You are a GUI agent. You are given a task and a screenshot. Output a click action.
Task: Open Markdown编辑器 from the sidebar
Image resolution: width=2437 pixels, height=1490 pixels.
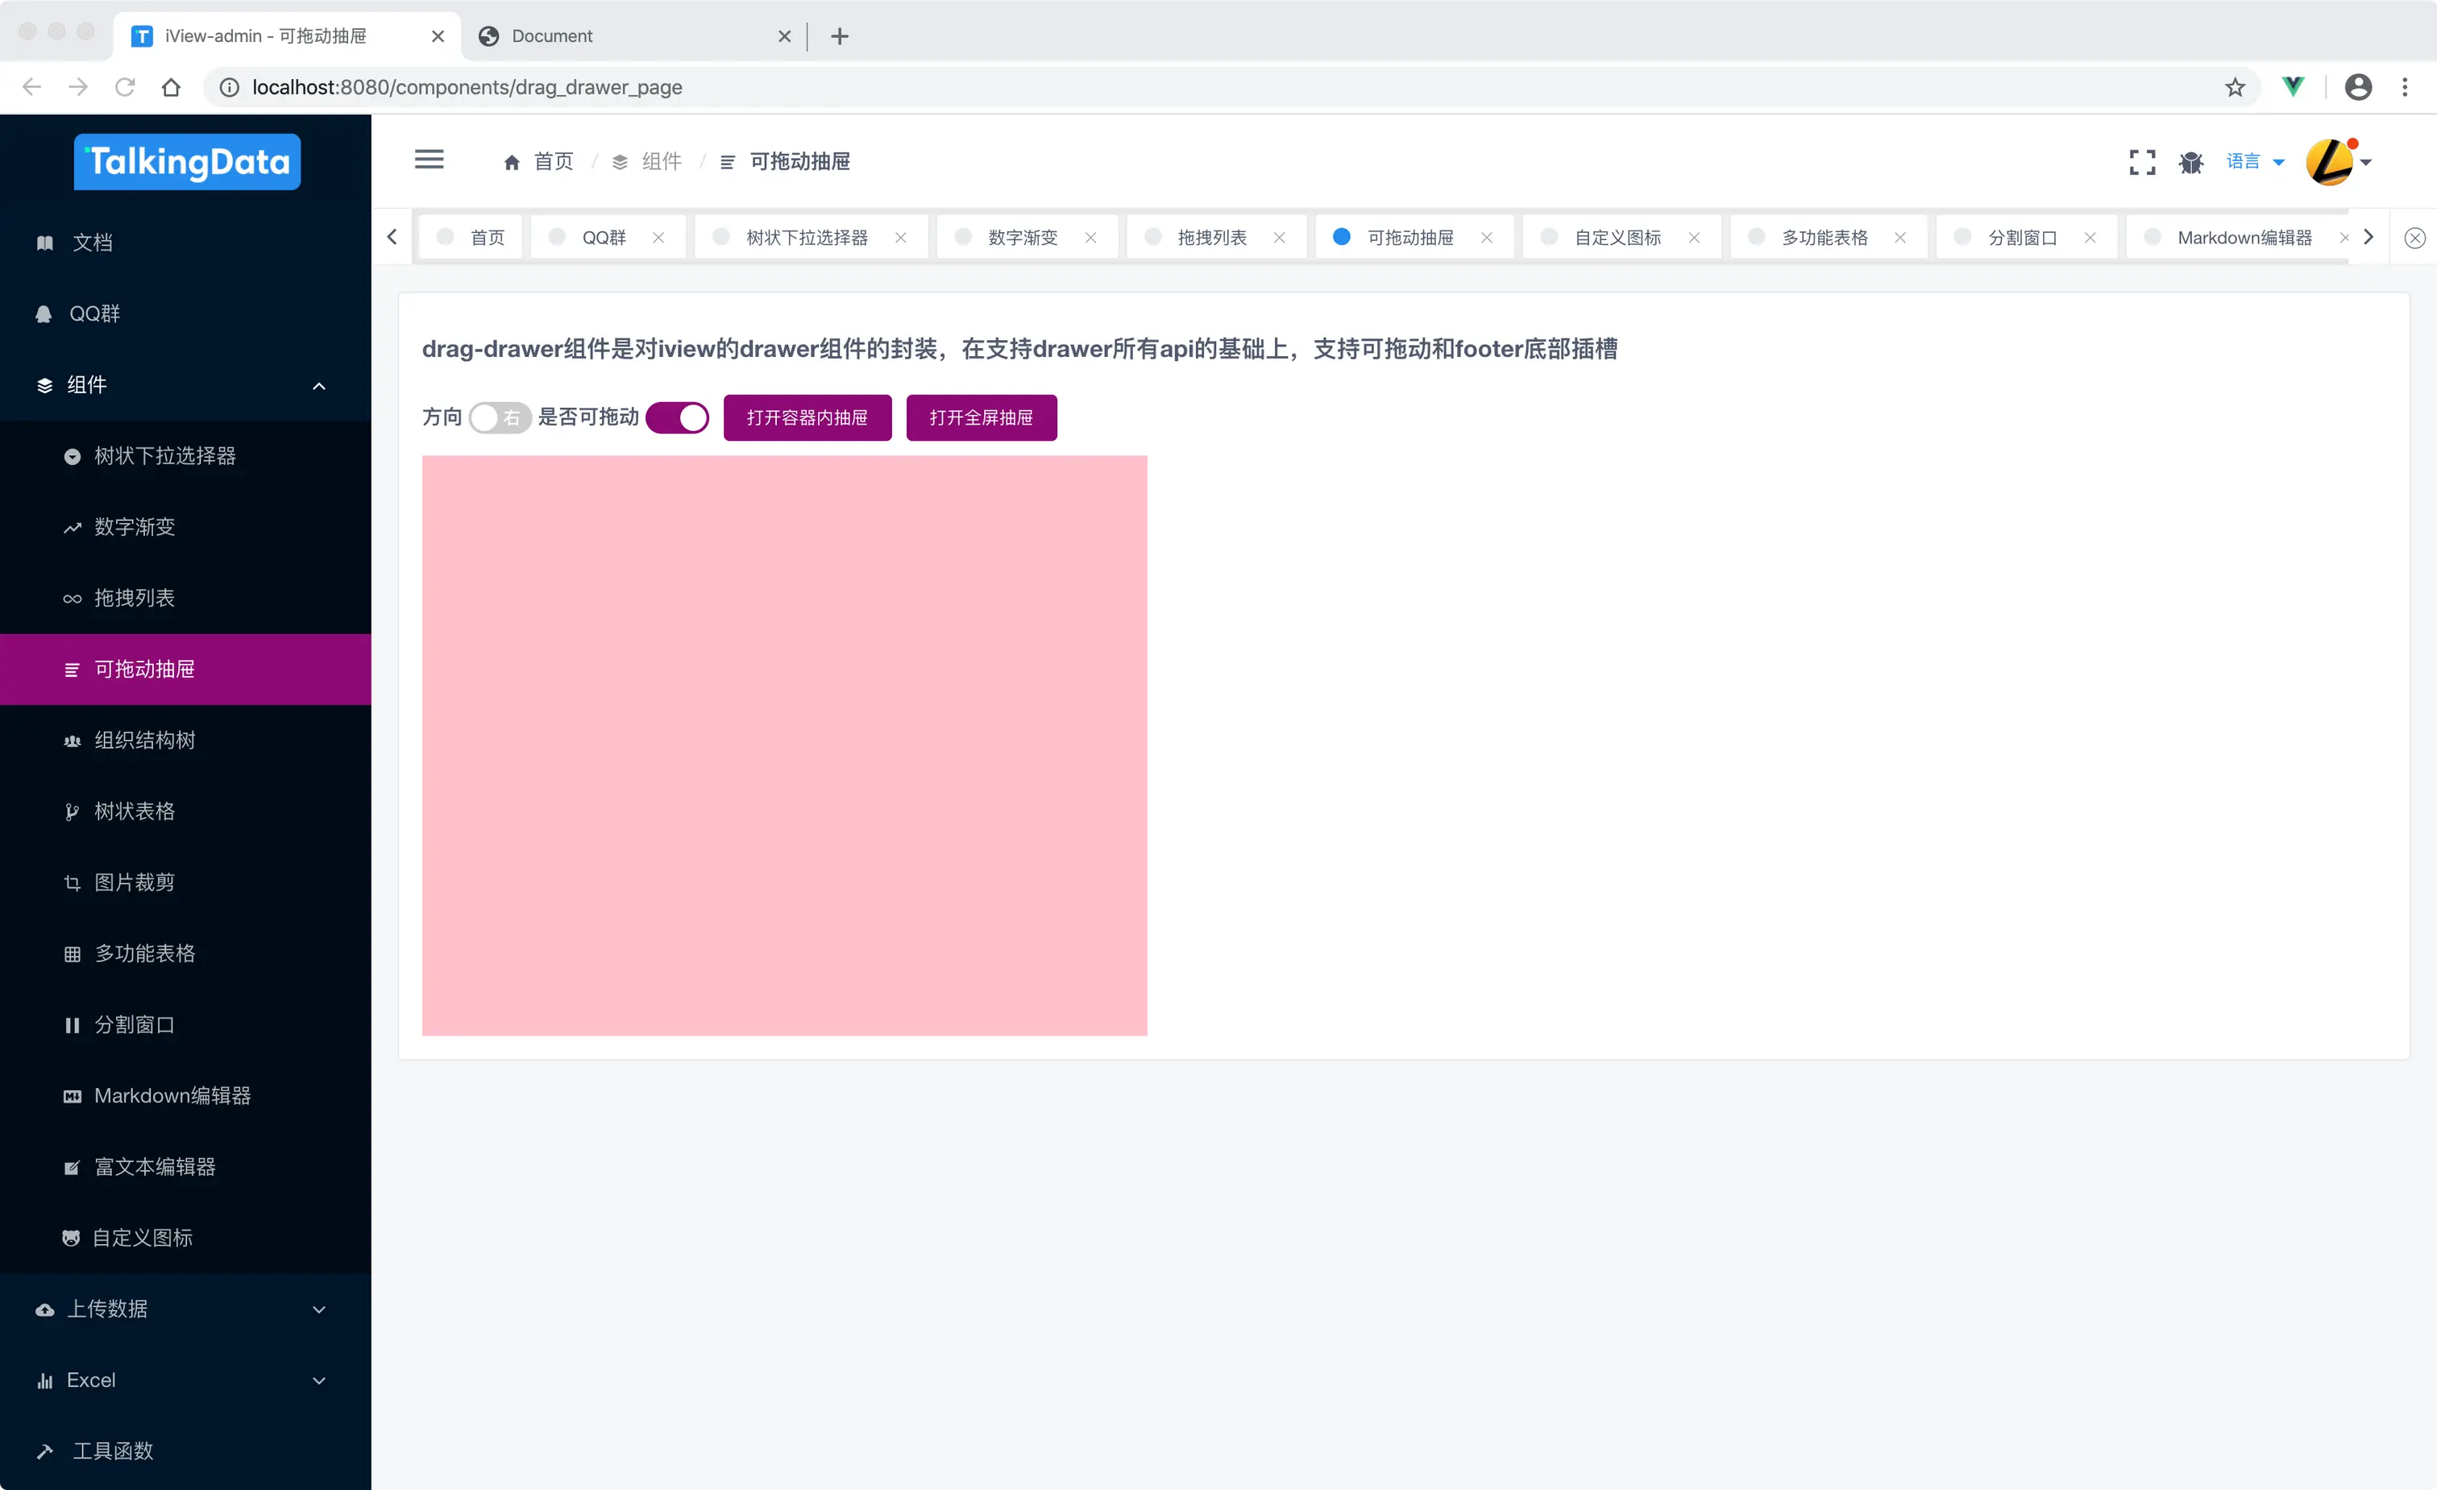point(171,1095)
